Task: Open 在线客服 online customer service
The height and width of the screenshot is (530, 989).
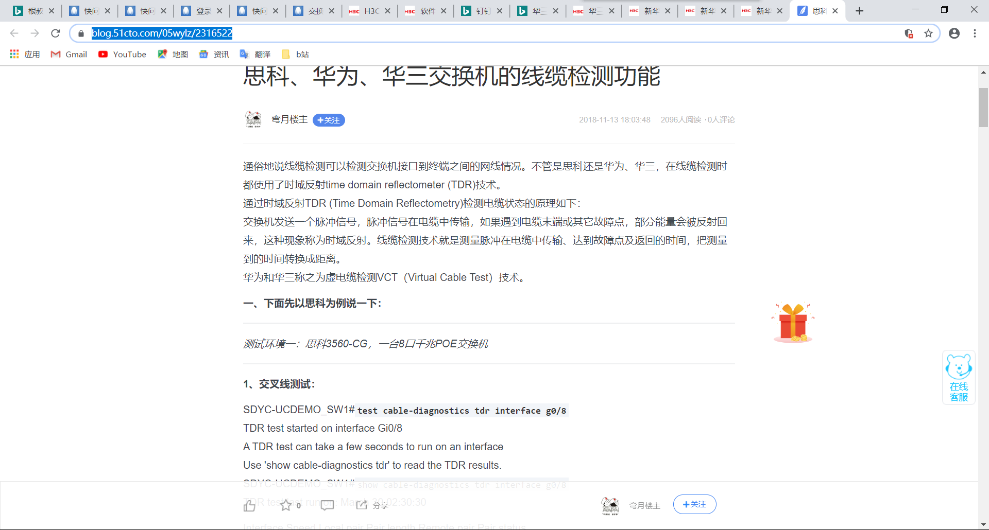Action: 959,378
